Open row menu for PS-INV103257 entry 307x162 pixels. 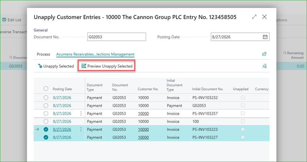point(81,113)
